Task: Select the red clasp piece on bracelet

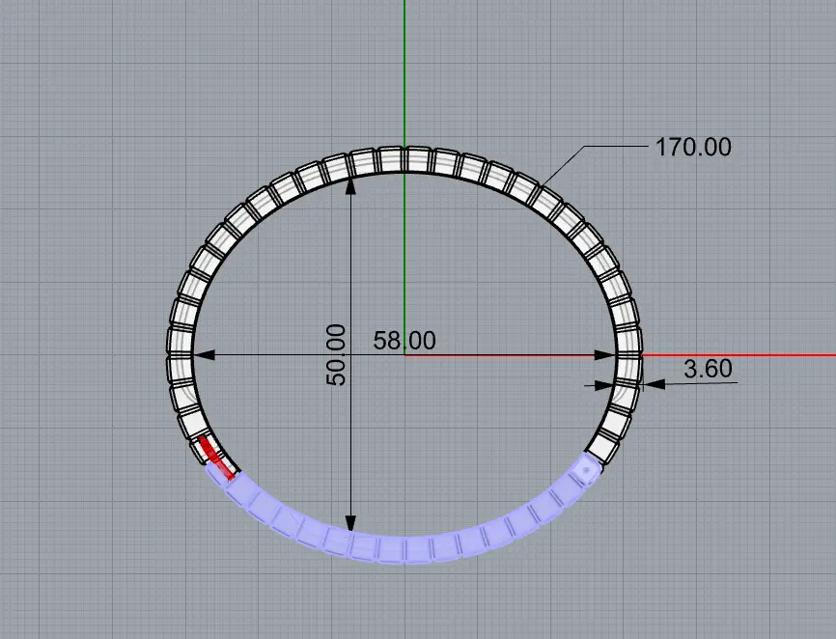Action: 216,458
